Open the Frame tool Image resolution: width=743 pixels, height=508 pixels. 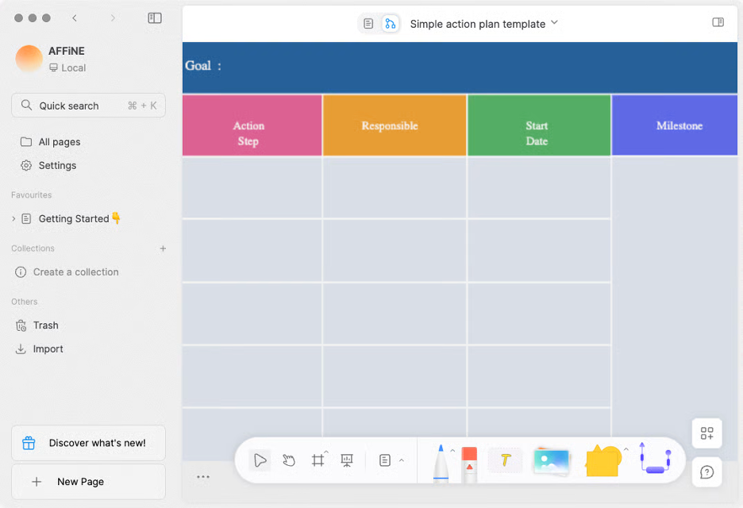pyautogui.click(x=318, y=460)
